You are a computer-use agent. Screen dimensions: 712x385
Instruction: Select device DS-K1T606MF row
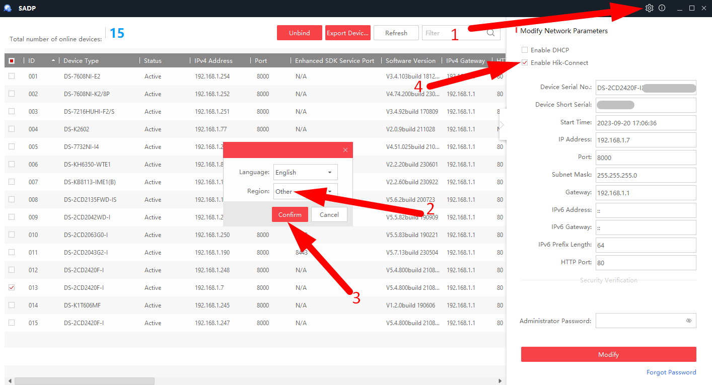255,305
